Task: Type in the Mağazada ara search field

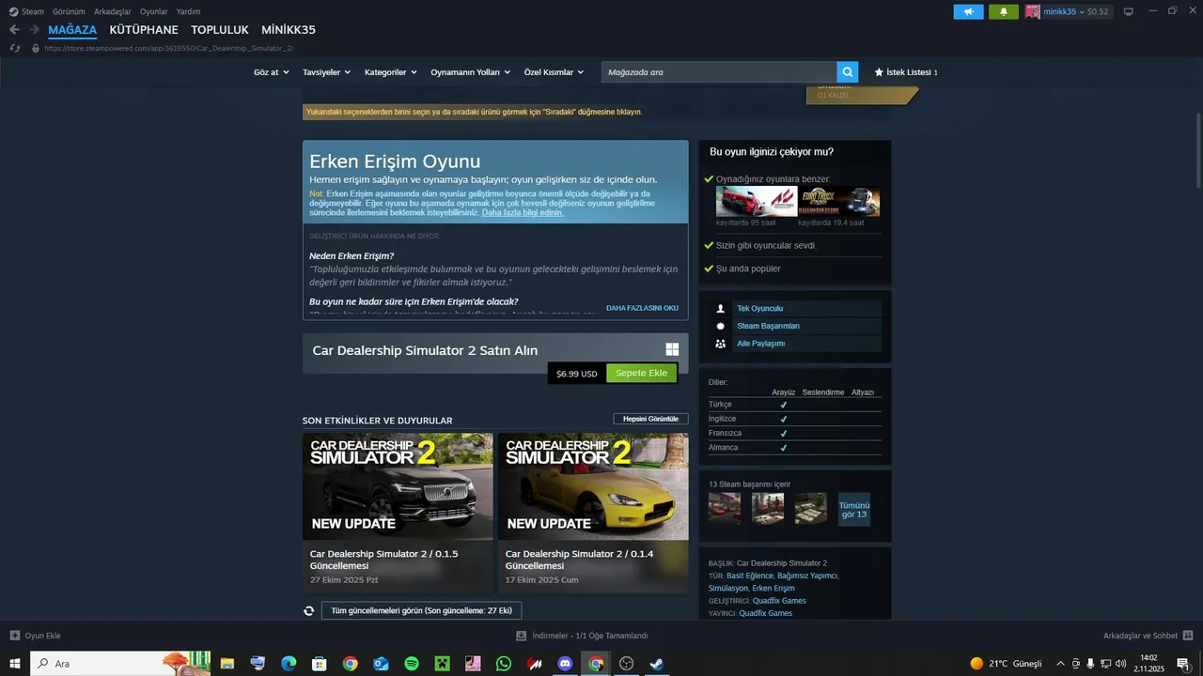Action: click(719, 71)
